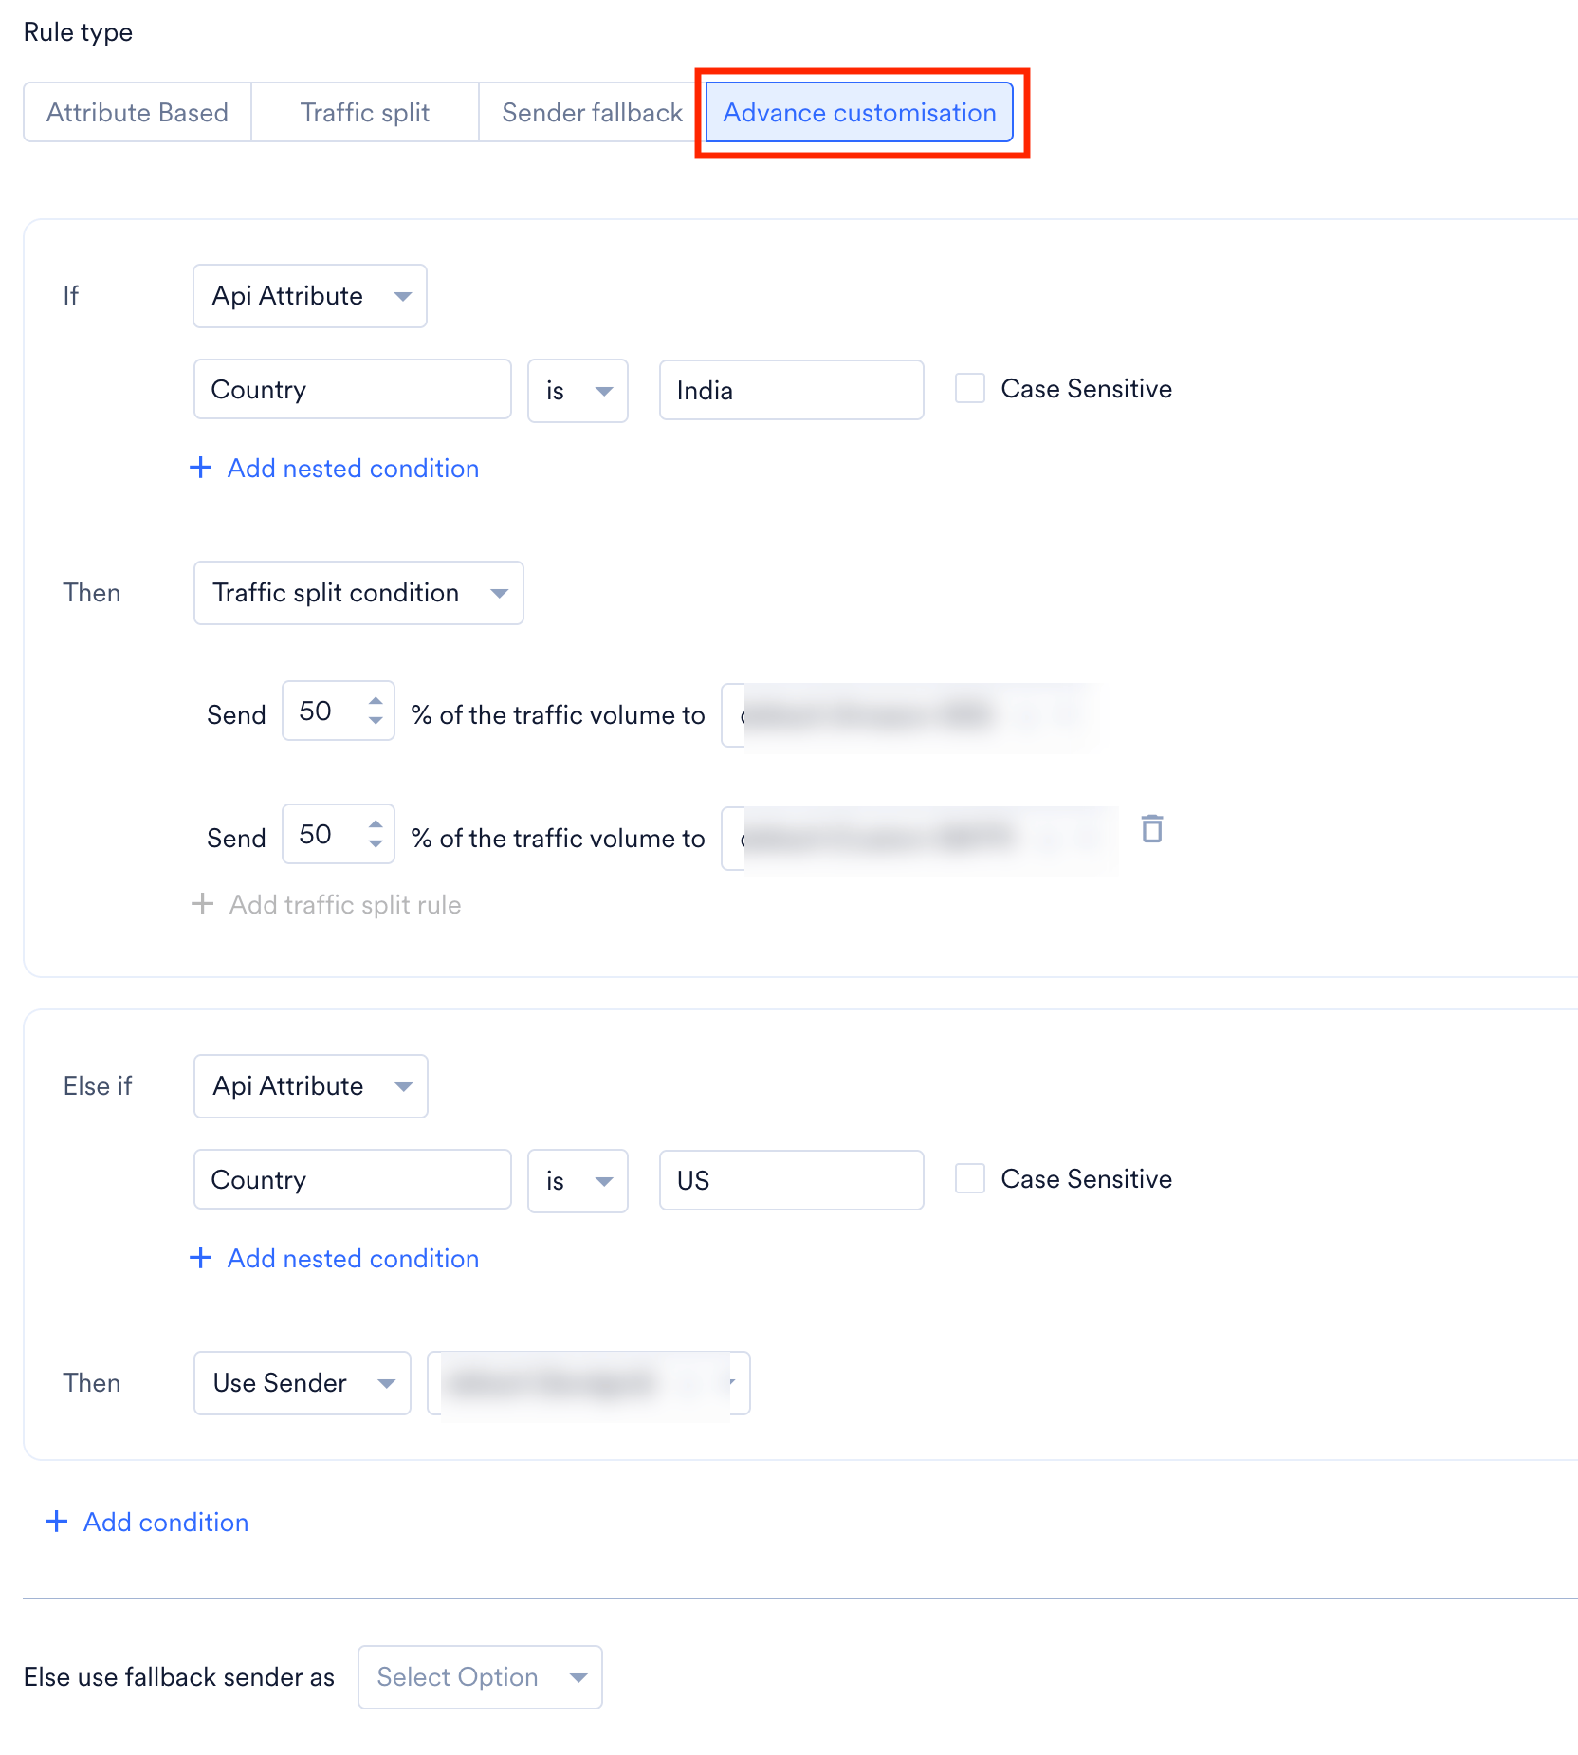Add nested condition under the US rule
Screen dimensions: 1578x1755
point(335,1258)
